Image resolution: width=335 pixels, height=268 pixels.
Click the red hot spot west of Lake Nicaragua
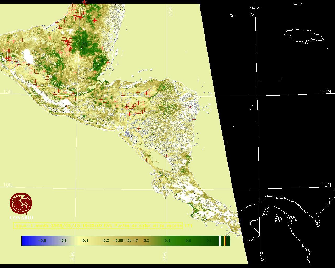[146, 160]
